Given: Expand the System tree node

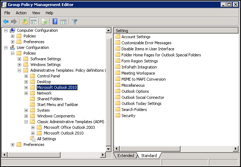Looking at the screenshot, I should pos(26,111).
